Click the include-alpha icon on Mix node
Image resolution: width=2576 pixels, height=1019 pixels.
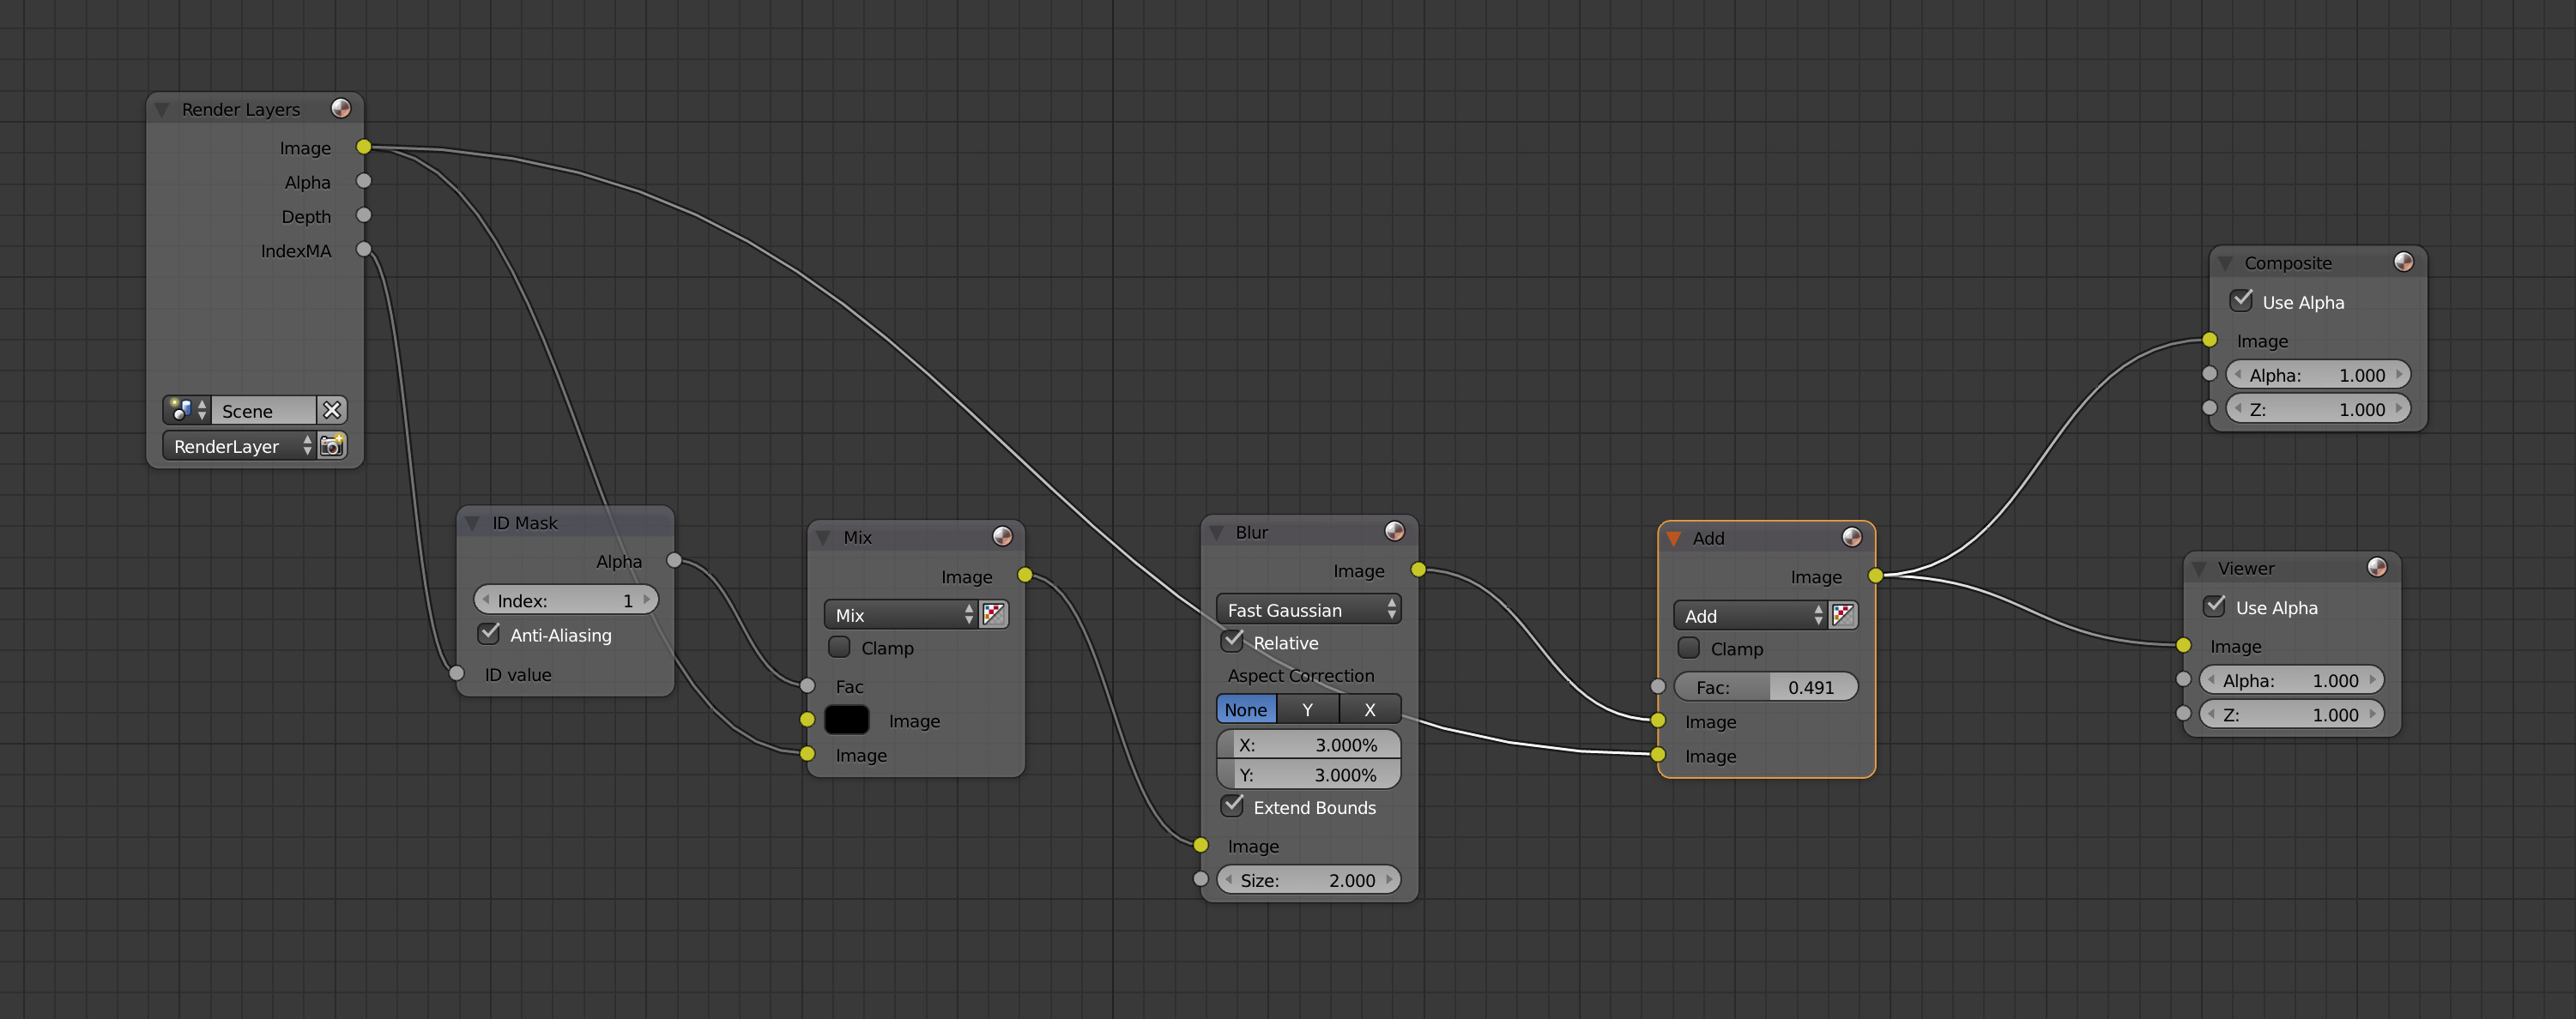994,614
